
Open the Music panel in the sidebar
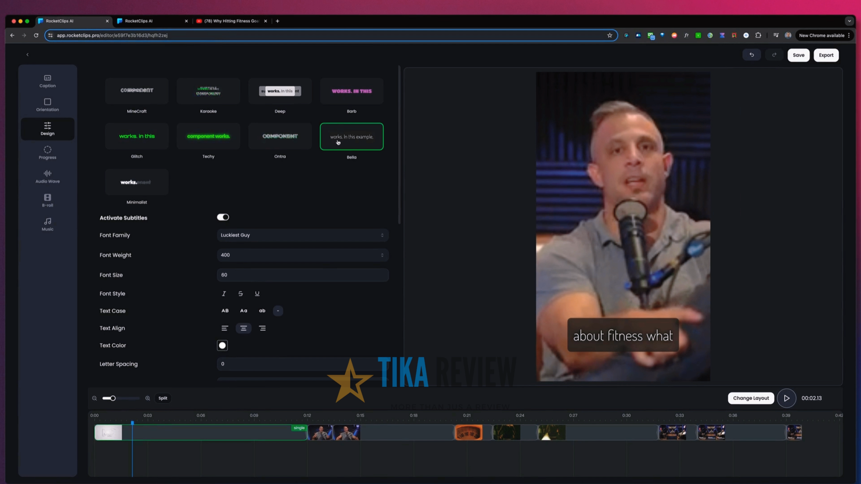47,224
